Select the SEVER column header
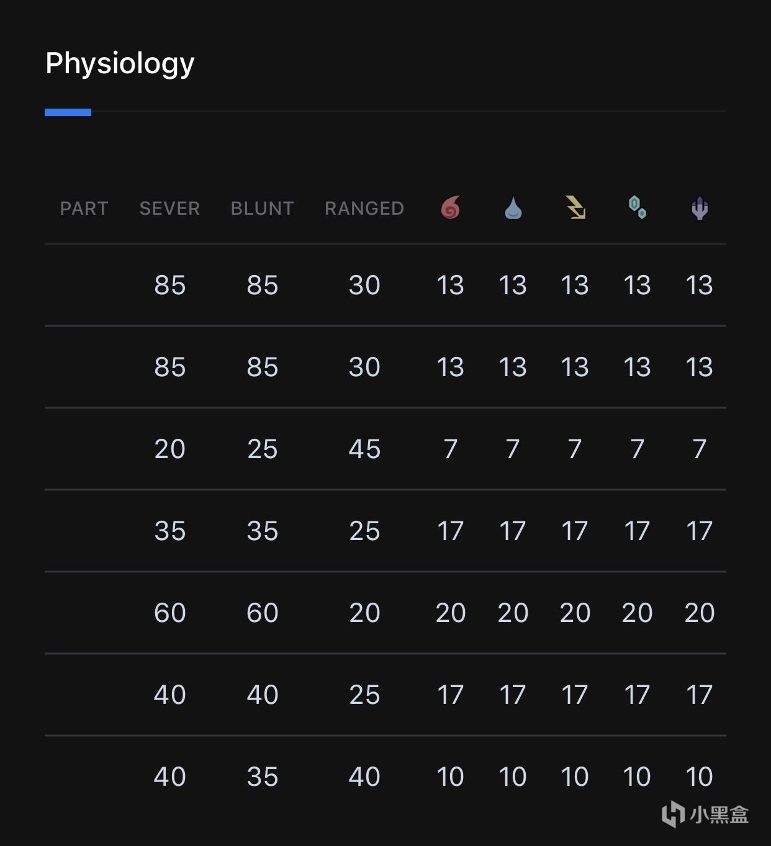The height and width of the screenshot is (846, 771). click(169, 209)
